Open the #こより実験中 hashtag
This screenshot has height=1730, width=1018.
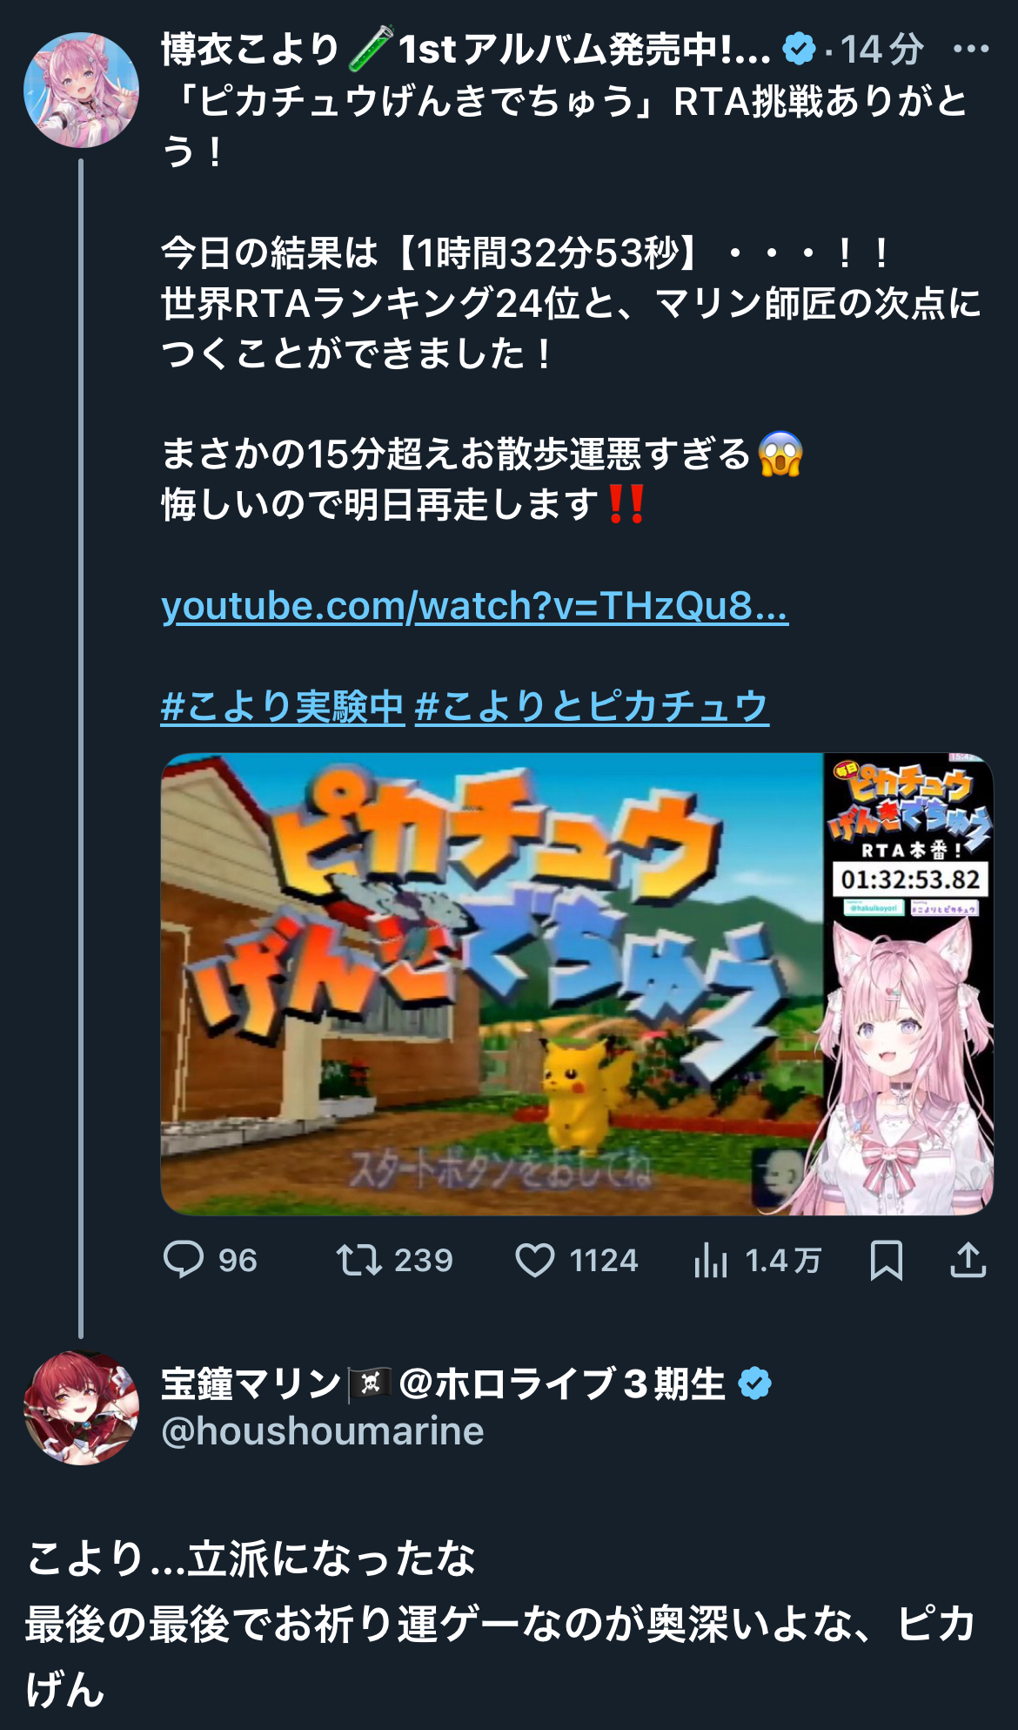pyautogui.click(x=283, y=706)
